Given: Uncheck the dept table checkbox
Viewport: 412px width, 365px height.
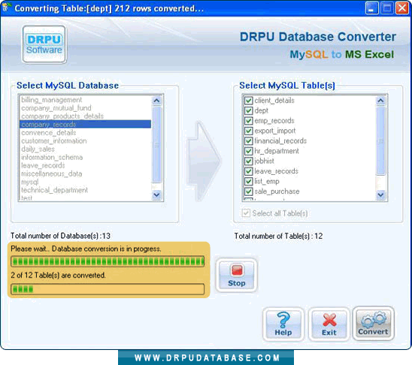Looking at the screenshot, I should [x=249, y=110].
